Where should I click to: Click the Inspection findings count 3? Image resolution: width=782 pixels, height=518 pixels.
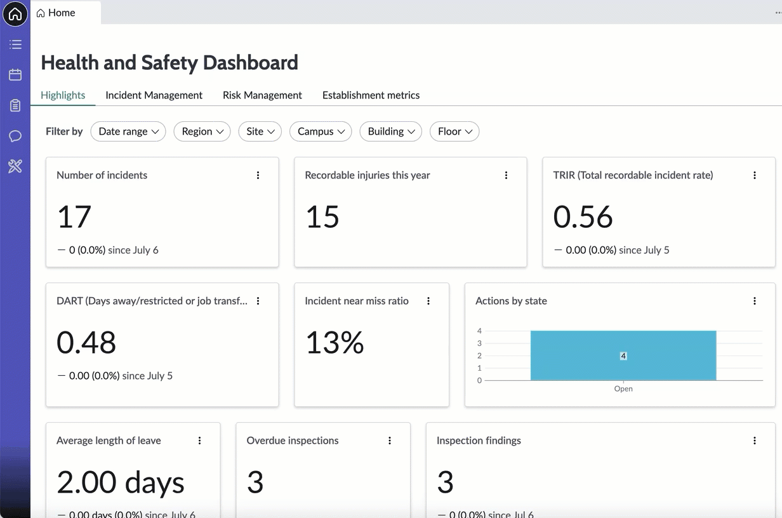445,482
